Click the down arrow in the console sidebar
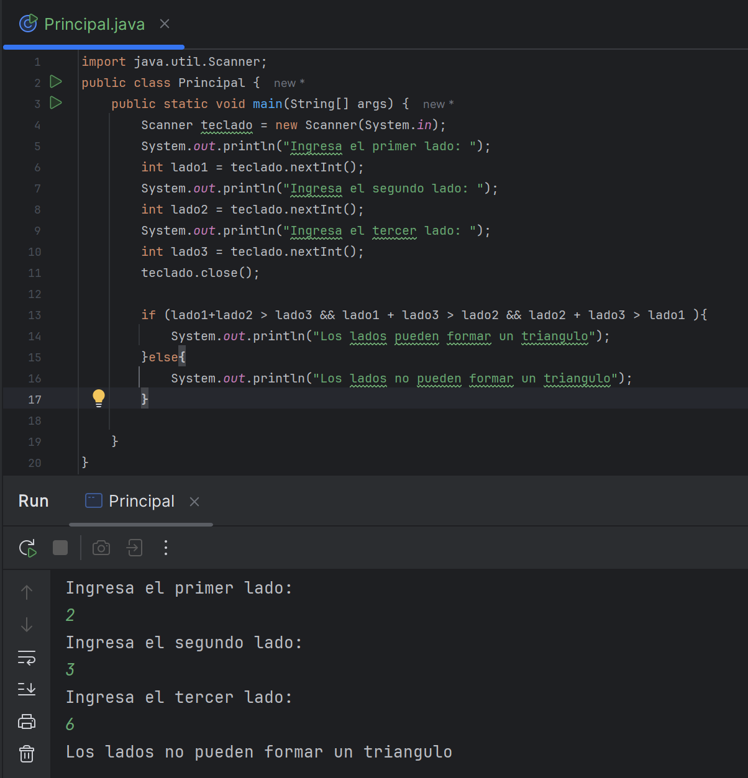748x778 pixels. coord(27,625)
